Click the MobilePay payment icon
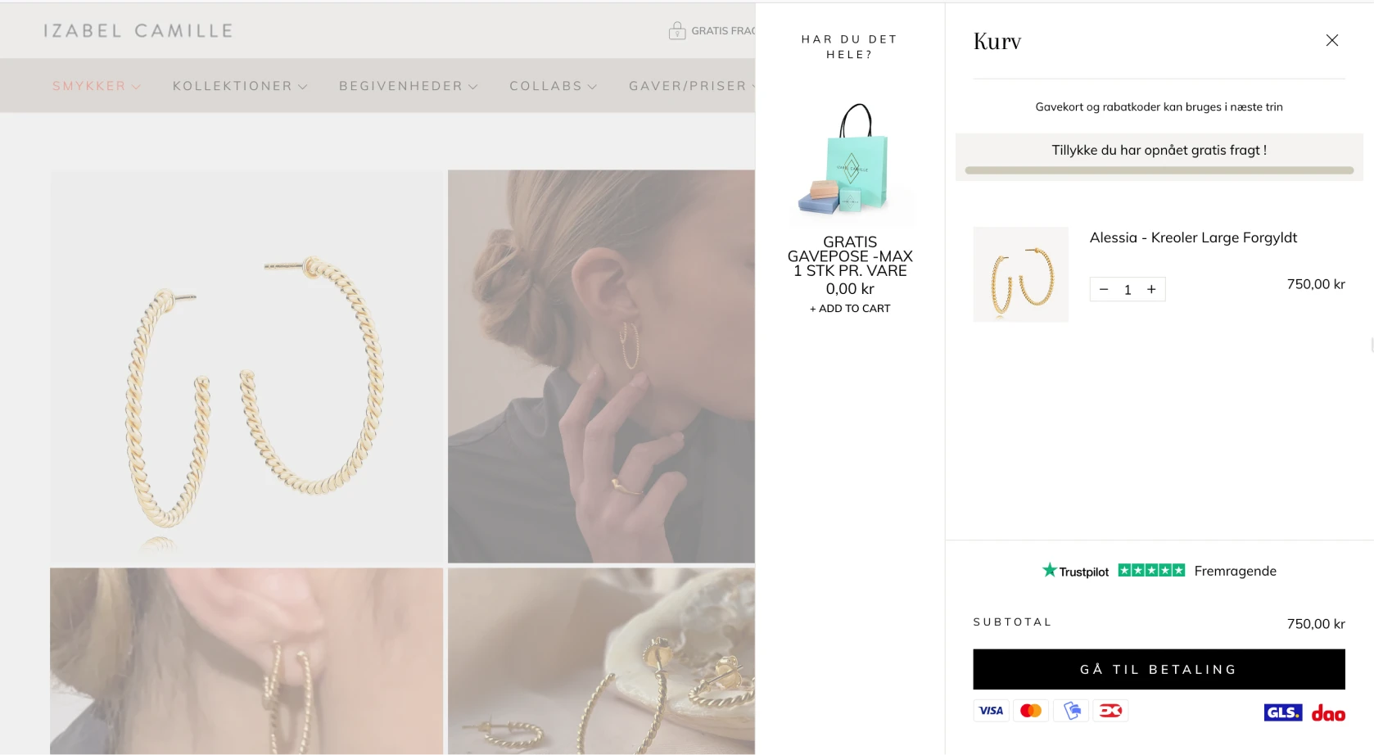Screen dimensions: 1374x755 [x=1071, y=711]
